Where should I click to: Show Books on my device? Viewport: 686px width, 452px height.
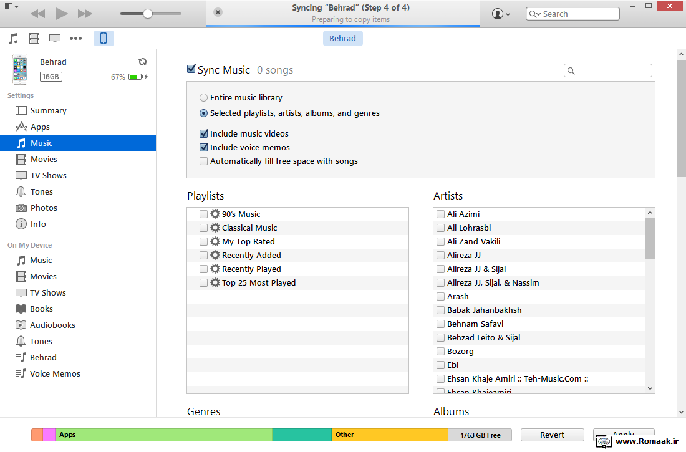pos(78,309)
